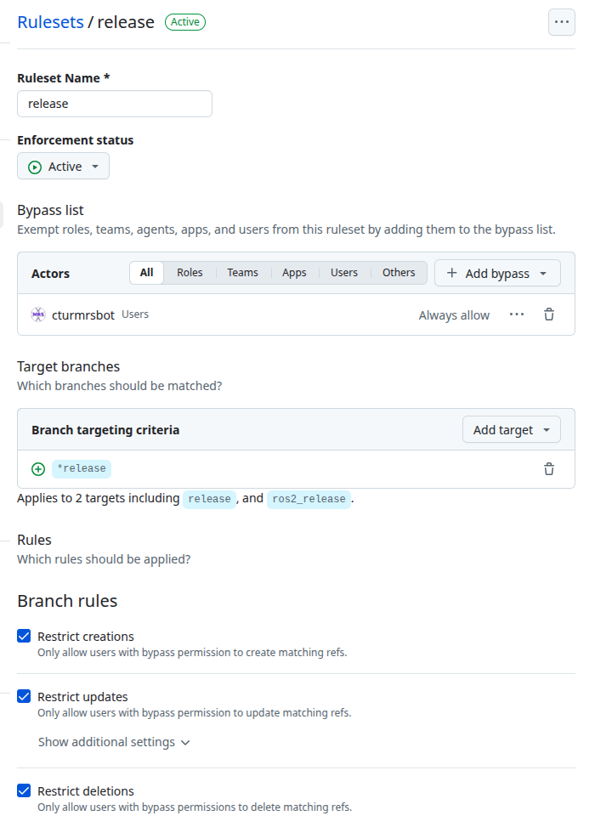Viewport: 595px width, 827px height.
Task: Click the cturmrsbot avatar icon
Action: pyautogui.click(x=38, y=314)
